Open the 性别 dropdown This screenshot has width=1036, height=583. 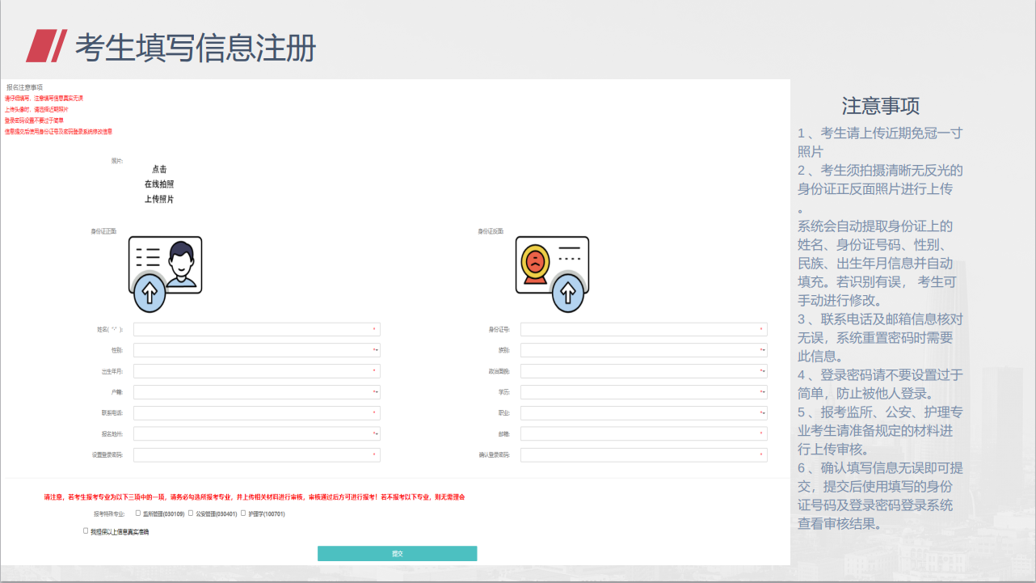(x=256, y=350)
